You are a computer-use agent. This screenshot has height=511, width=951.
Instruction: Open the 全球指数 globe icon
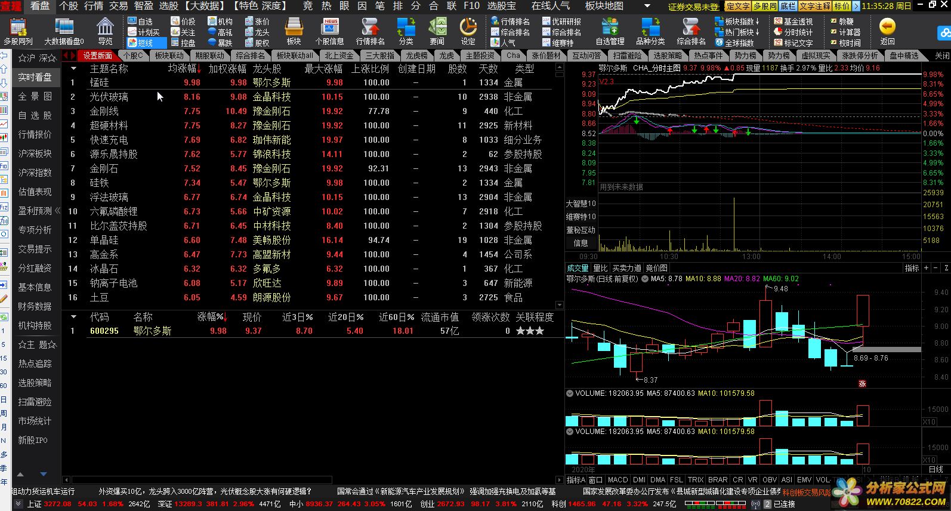[734, 43]
